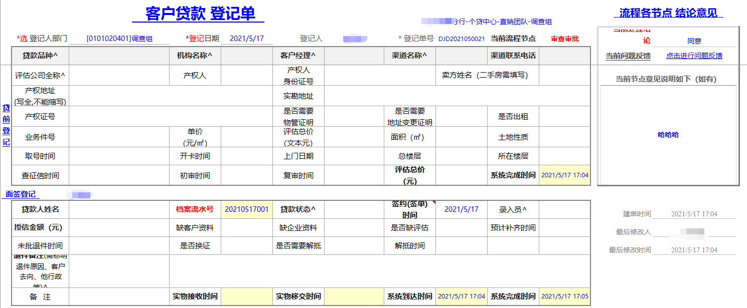This screenshot has width=747, height=308.
Task: Select the 登记日期 field 2021/5/17
Action: [x=246, y=39]
